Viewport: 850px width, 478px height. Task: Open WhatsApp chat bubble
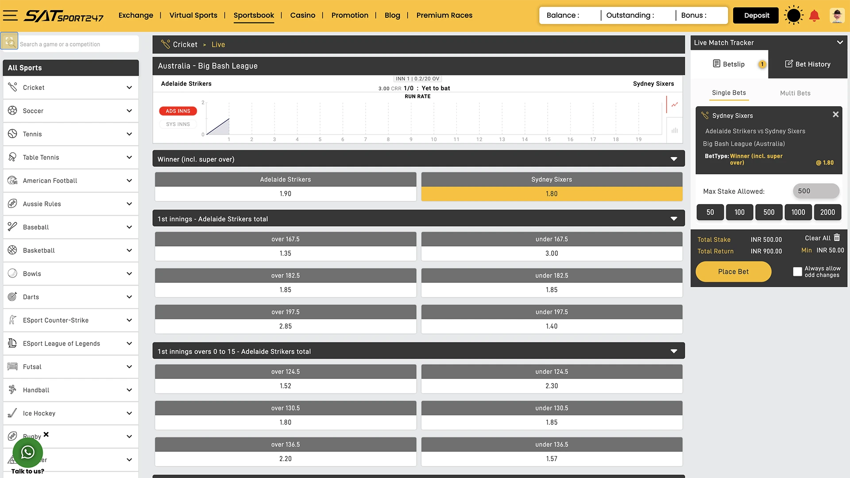[27, 452]
